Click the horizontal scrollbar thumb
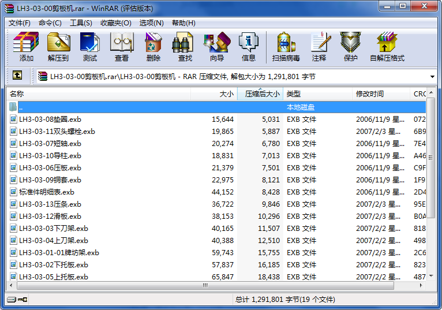The width and height of the screenshot is (442, 310). click(x=205, y=285)
